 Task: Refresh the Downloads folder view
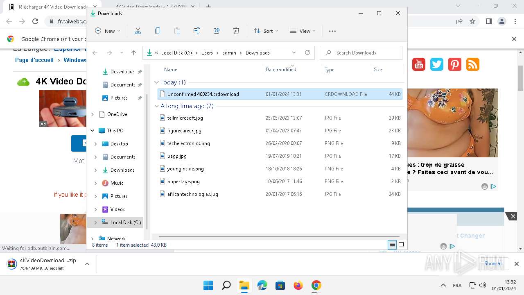(307, 52)
